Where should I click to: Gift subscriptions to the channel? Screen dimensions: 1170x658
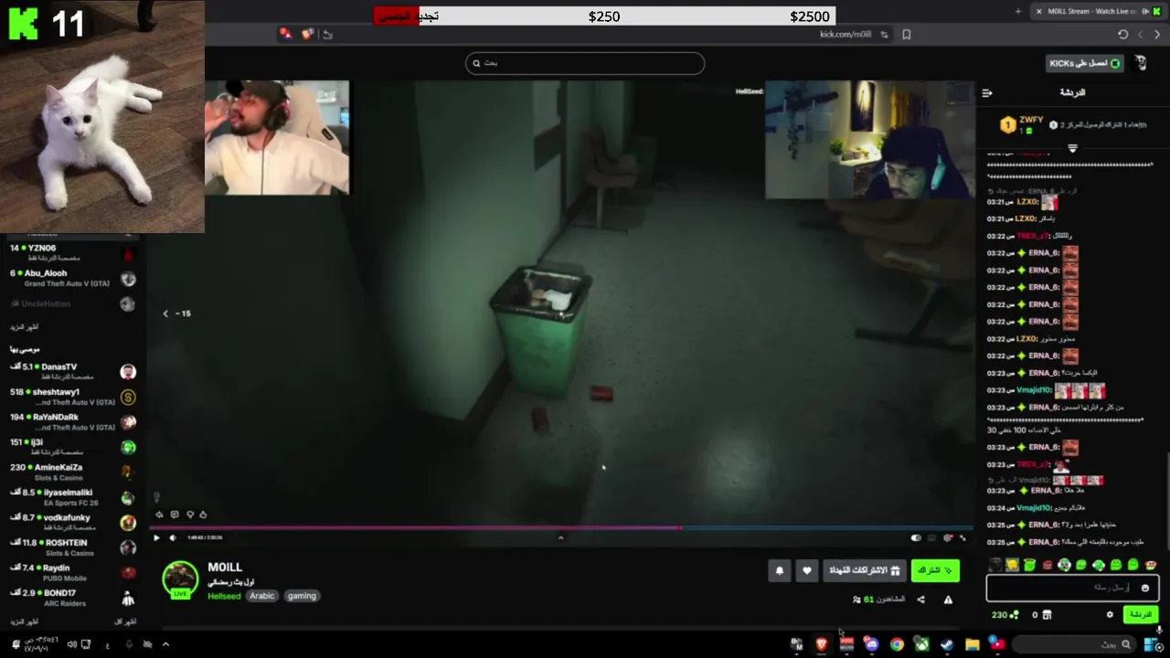tap(865, 570)
